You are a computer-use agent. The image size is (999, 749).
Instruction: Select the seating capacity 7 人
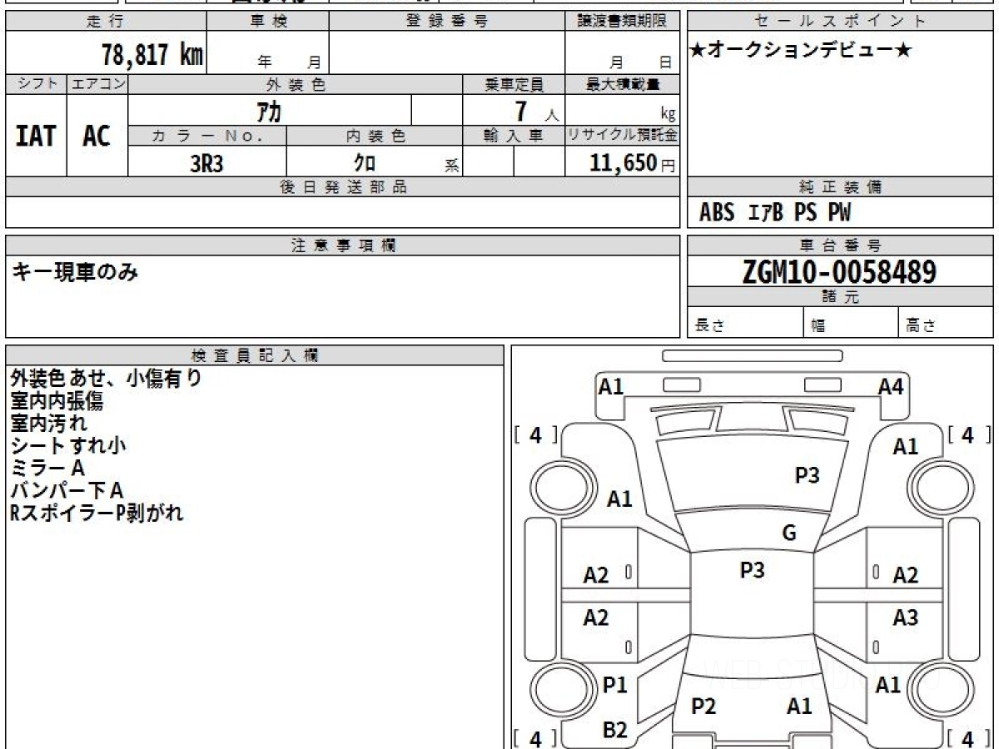pos(537,112)
